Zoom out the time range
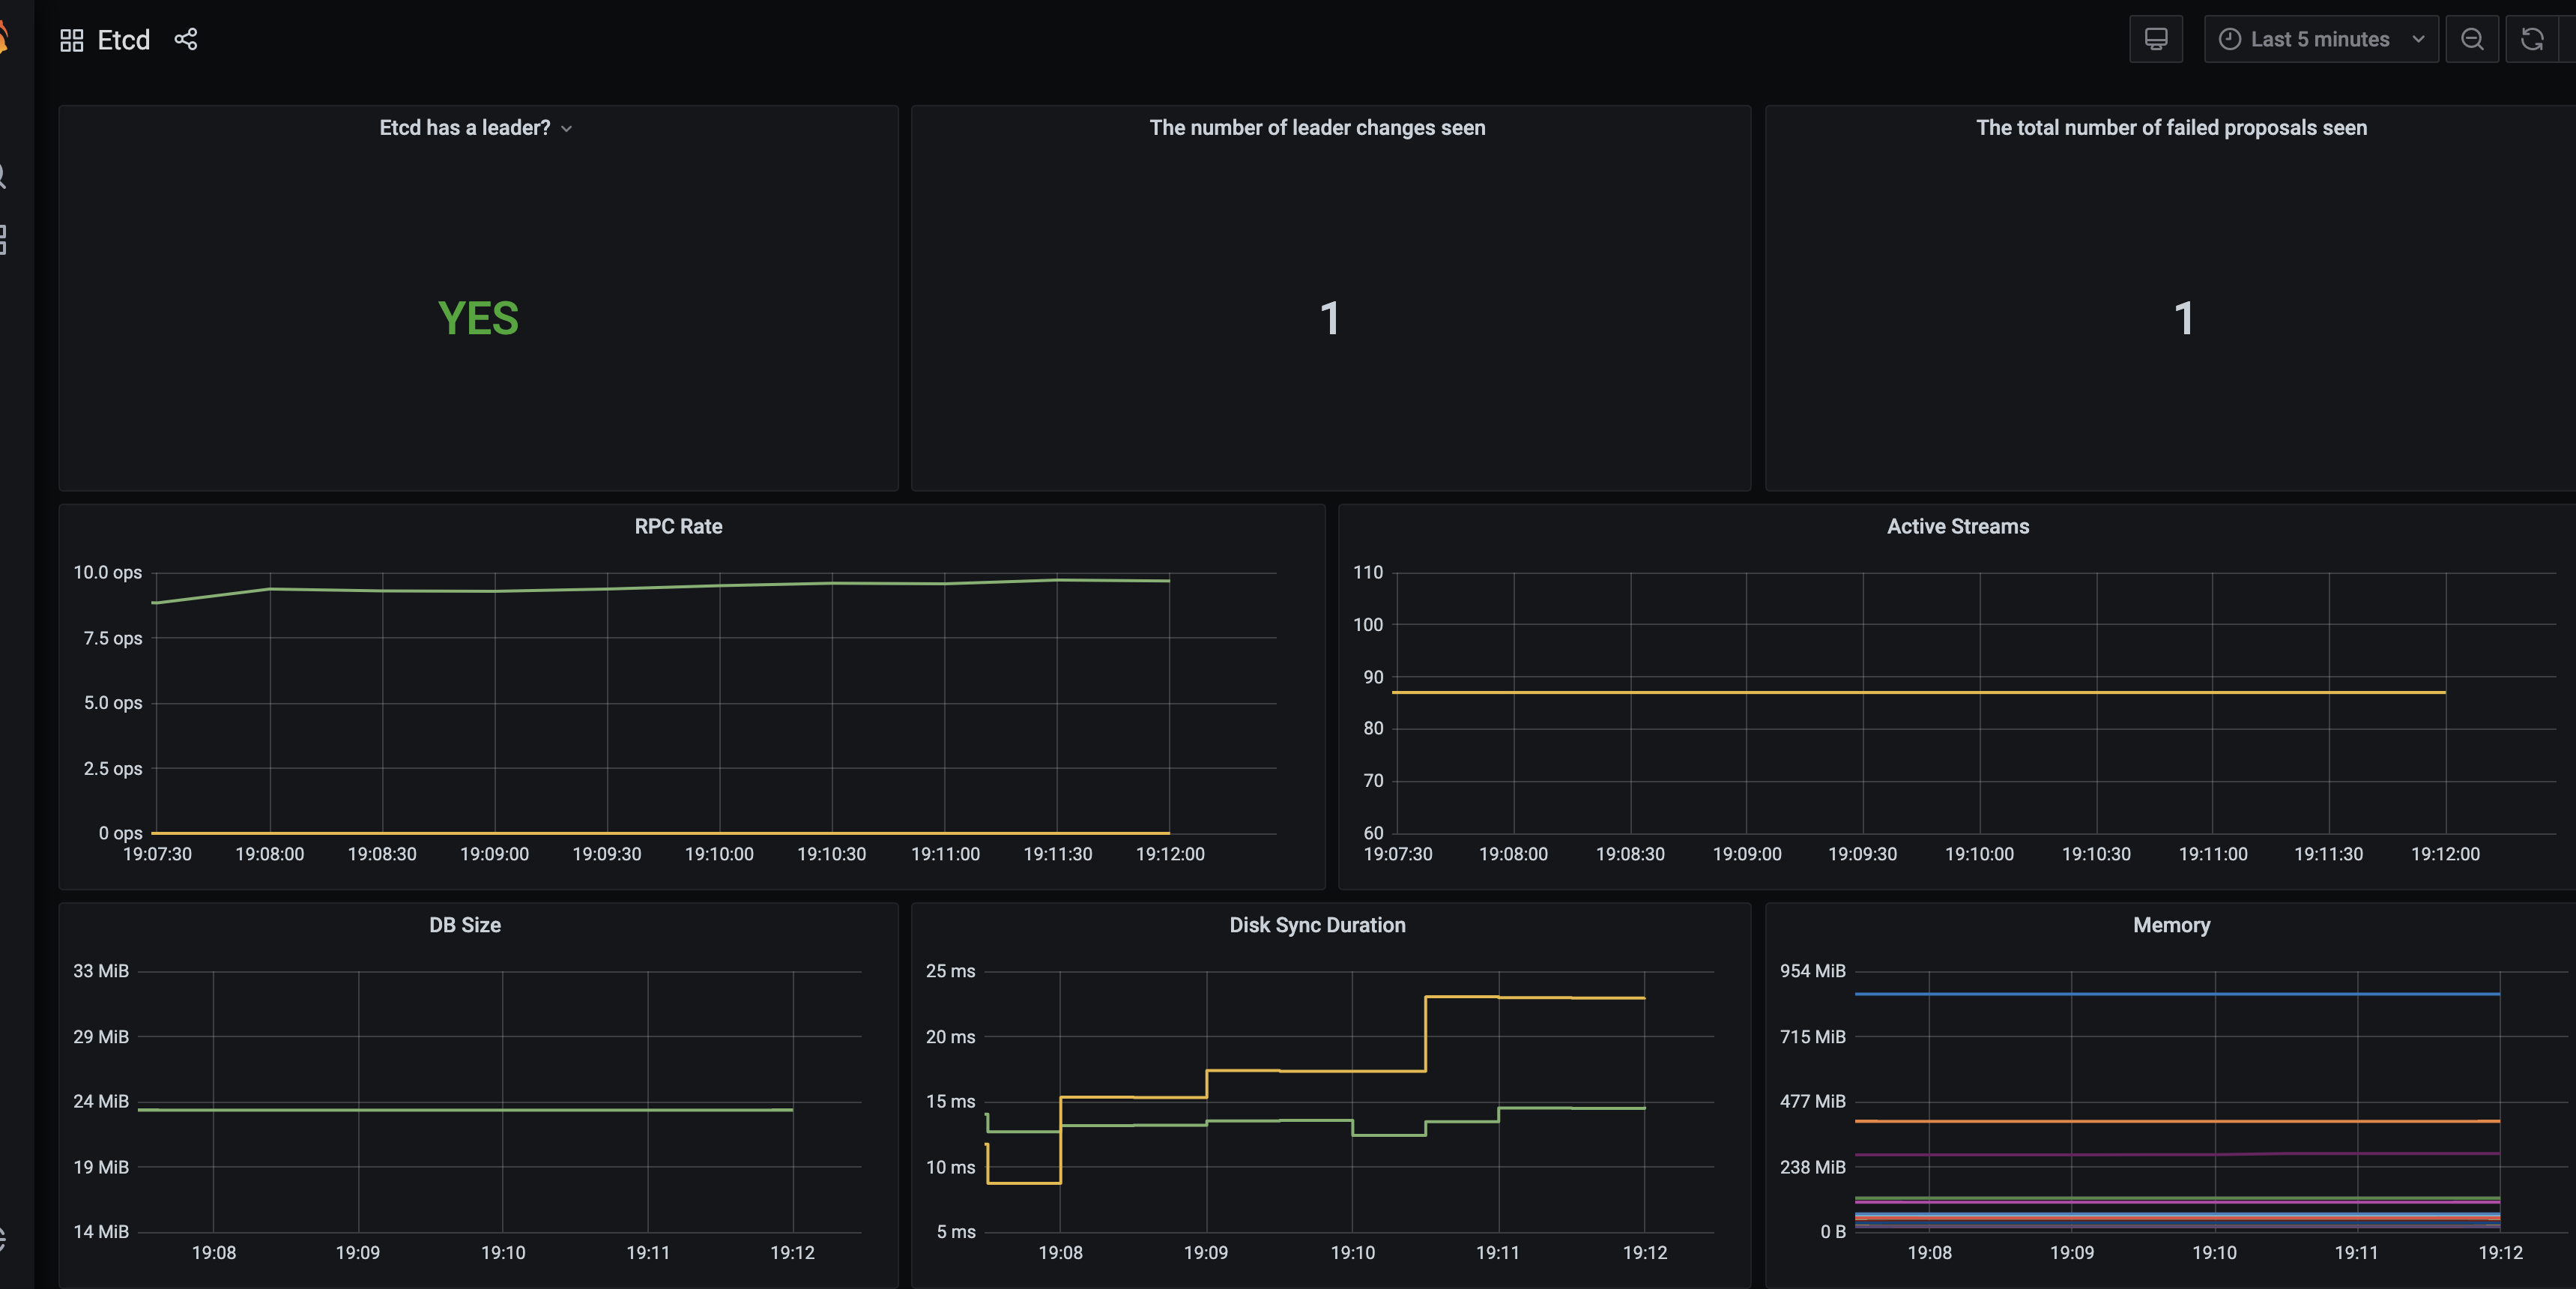The image size is (2576, 1289). coord(2472,39)
